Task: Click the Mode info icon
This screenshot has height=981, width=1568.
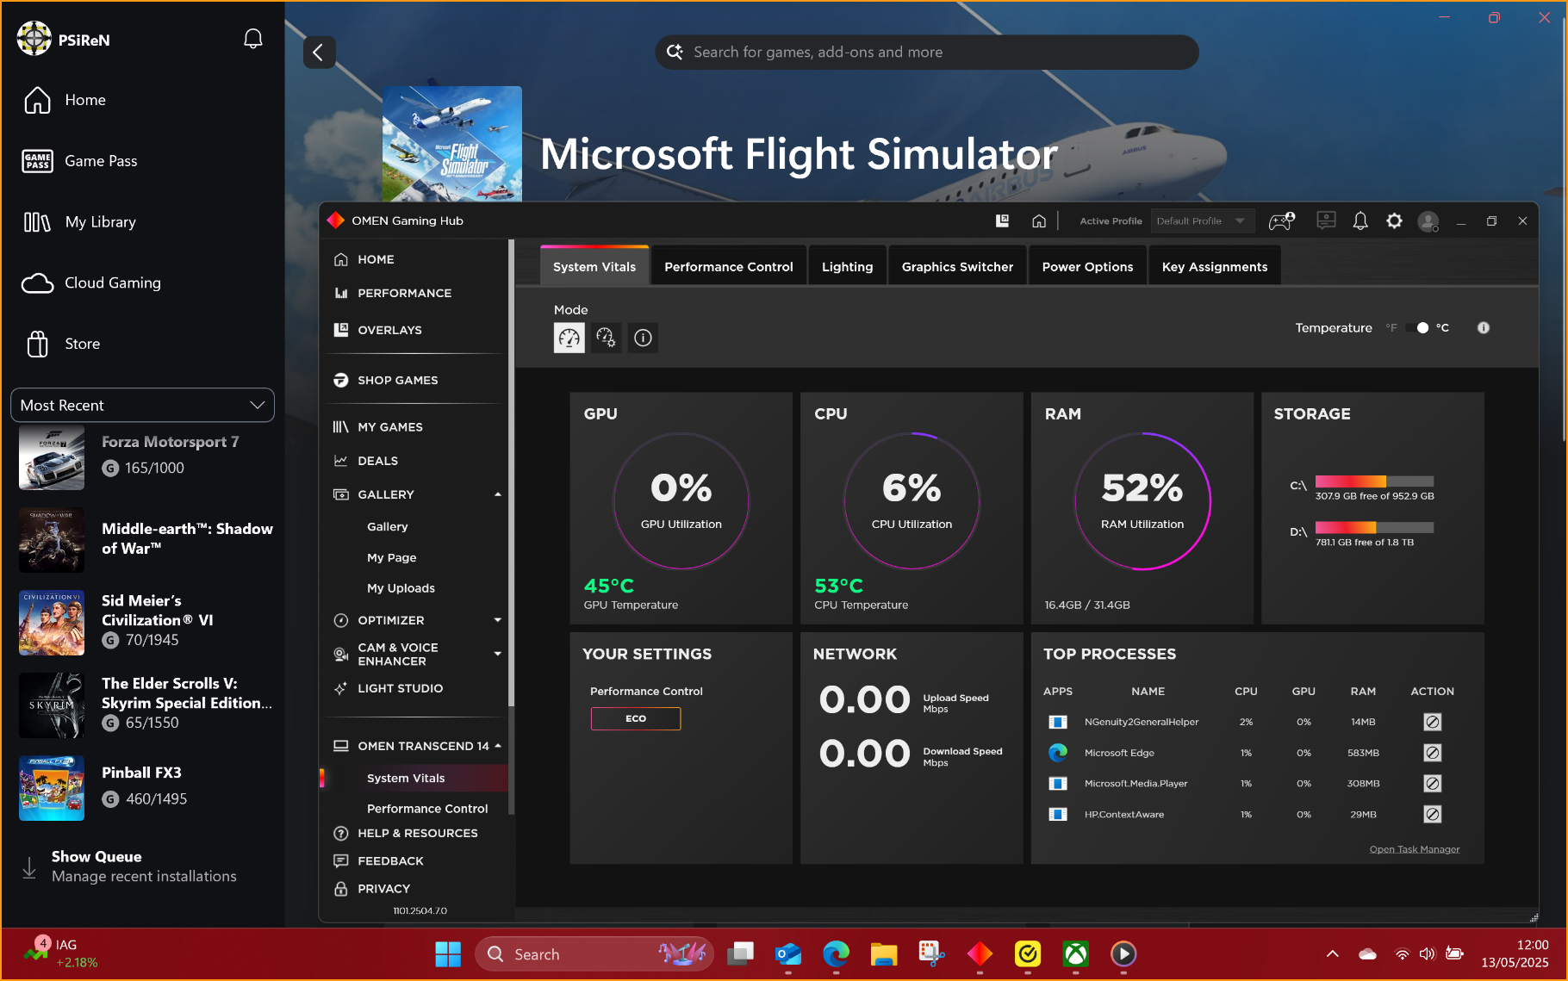Action: point(643,338)
